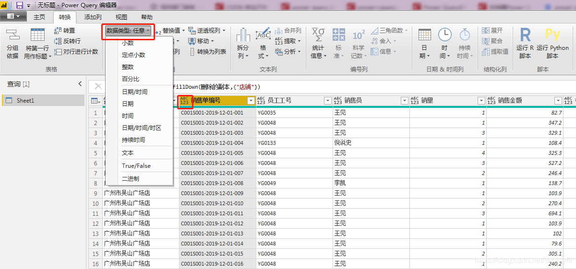Click the 转置 (Transpose) icon
576x269 pixels.
(x=58, y=31)
